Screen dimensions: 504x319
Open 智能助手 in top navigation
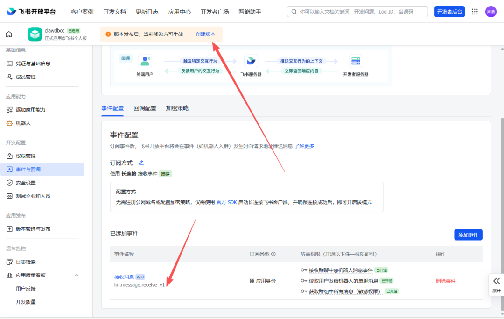pos(250,12)
